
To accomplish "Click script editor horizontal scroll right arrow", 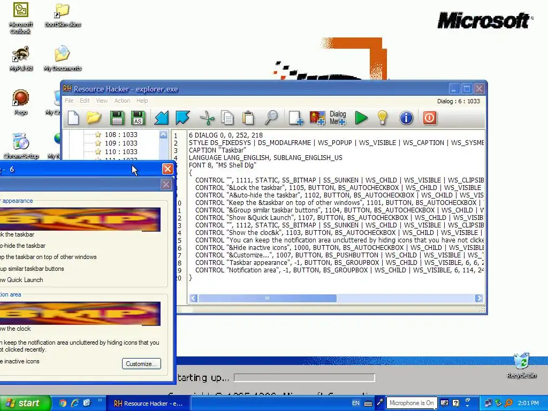I will click(x=478, y=298).
